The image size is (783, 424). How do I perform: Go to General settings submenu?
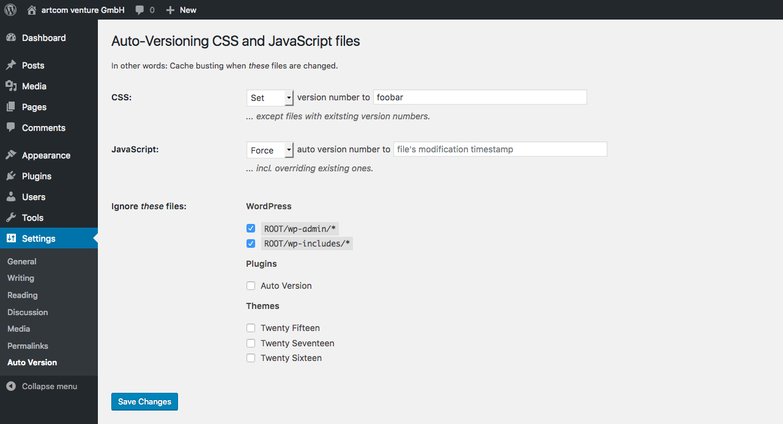click(22, 261)
